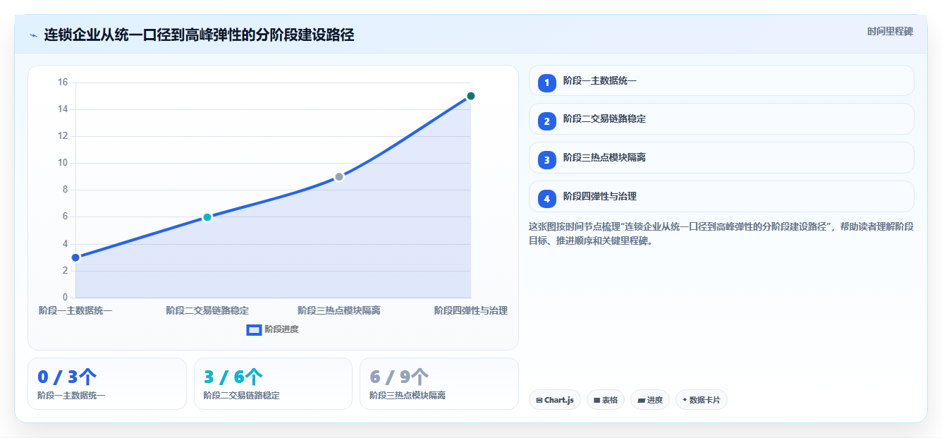Image resolution: width=942 pixels, height=438 pixels.
Task: Click the blue data point at value 3
Action: tap(75, 257)
